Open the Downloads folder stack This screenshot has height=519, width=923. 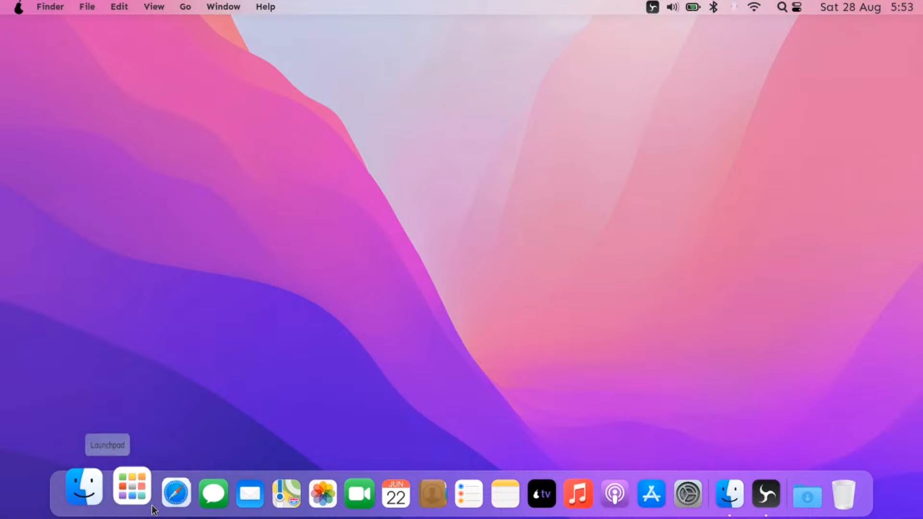tap(807, 495)
